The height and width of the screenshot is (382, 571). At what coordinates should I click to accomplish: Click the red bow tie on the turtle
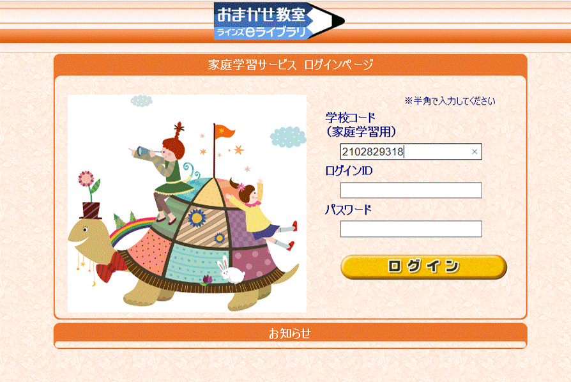coord(111,267)
